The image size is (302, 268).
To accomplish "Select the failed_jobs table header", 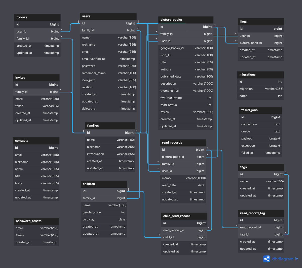I will 260,110.
